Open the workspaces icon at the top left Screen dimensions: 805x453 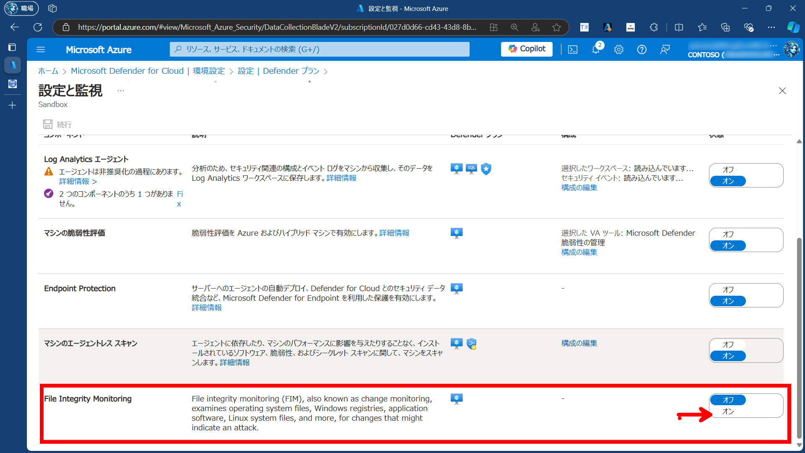click(52, 8)
